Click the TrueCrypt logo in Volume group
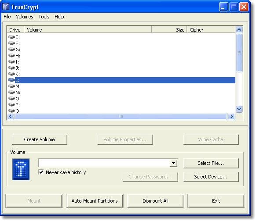Screen dimensions: 256x221 (x=21, y=169)
